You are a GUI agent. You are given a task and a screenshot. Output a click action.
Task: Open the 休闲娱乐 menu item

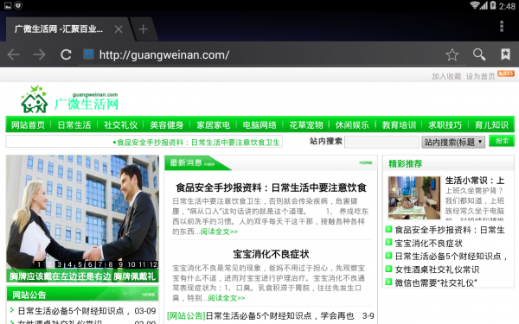click(x=352, y=125)
